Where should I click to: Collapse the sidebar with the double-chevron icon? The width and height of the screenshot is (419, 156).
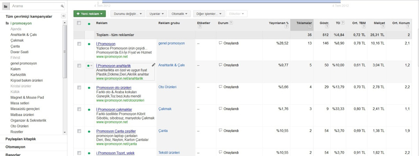click(63, 16)
